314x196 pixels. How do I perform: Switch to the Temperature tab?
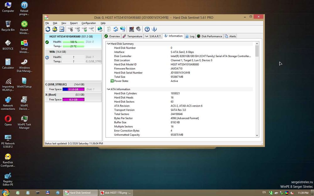tap(133, 36)
